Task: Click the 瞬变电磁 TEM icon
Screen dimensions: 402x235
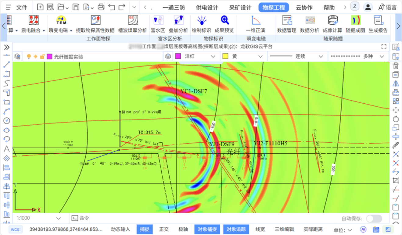Action: pos(61,21)
